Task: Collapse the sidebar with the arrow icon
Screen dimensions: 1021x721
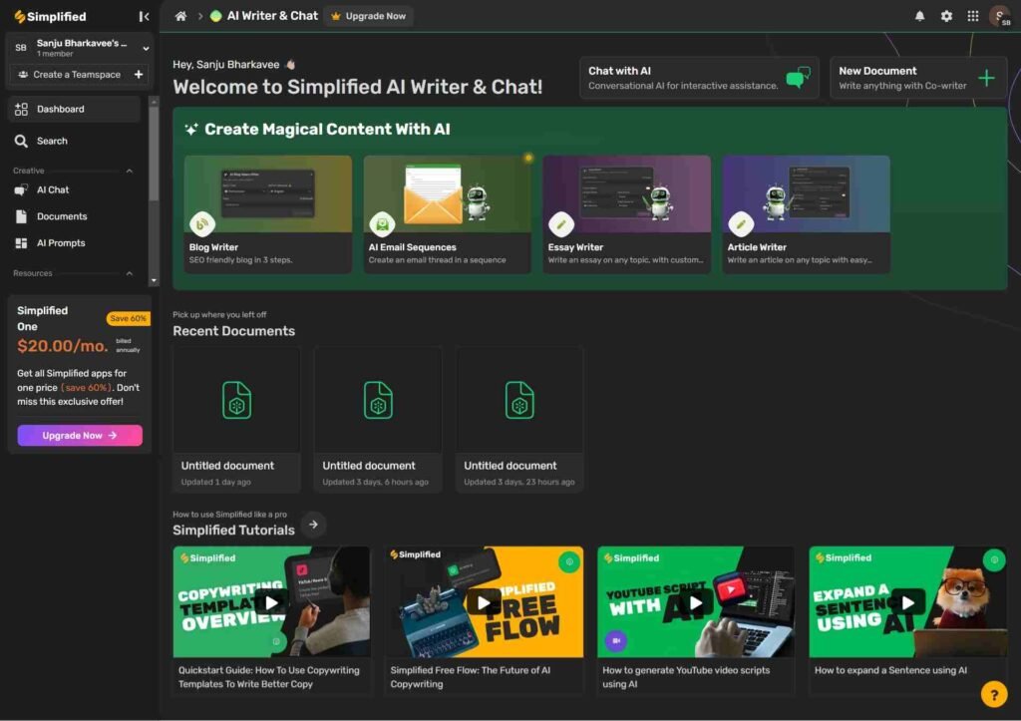Action: [144, 16]
